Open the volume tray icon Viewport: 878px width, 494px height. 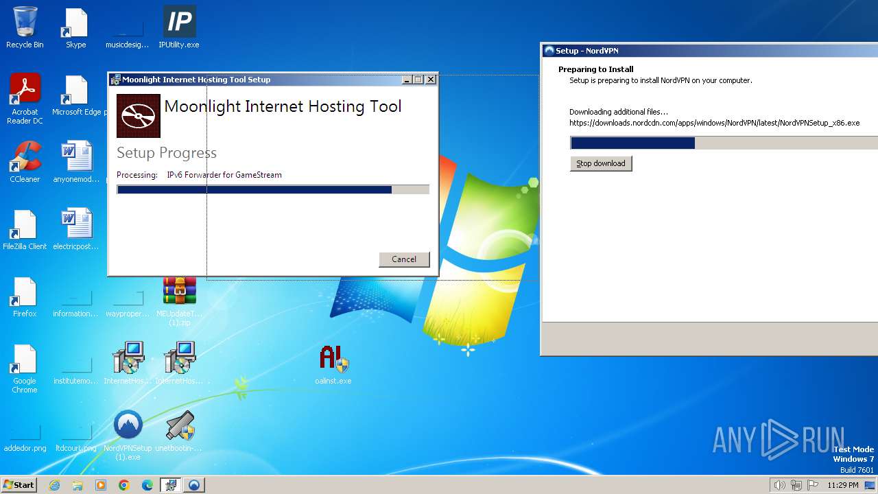click(779, 485)
